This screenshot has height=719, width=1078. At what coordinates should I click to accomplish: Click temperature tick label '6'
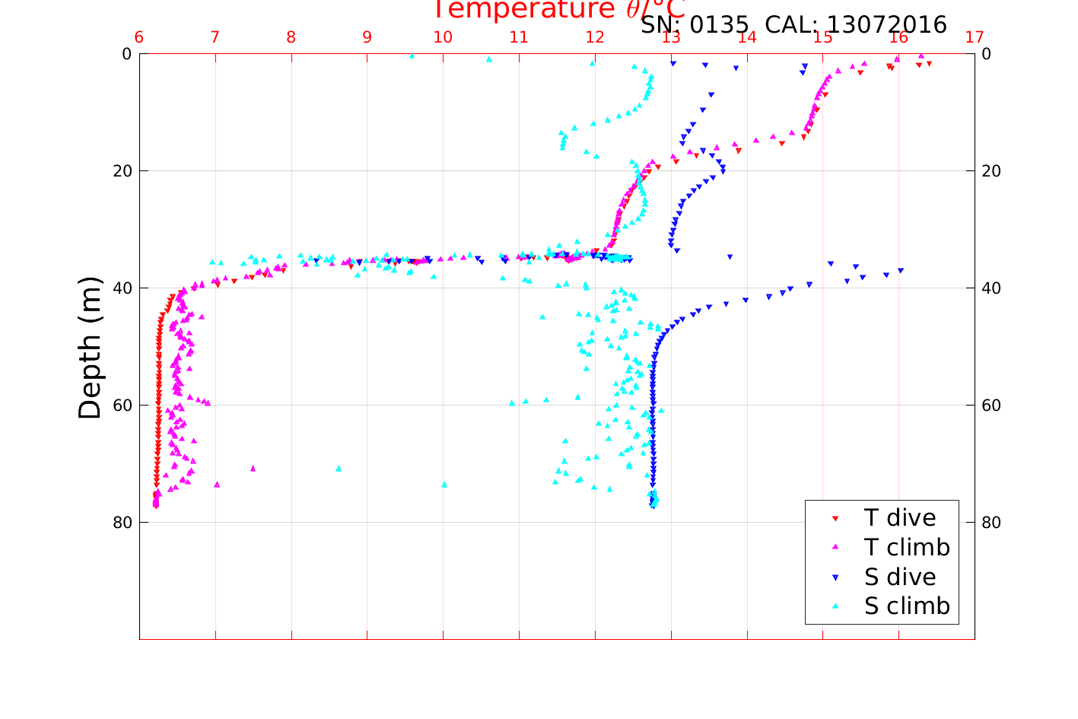139,37
